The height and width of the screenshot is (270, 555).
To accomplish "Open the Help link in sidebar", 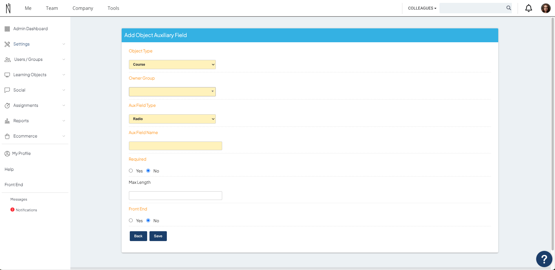I will click(x=9, y=169).
